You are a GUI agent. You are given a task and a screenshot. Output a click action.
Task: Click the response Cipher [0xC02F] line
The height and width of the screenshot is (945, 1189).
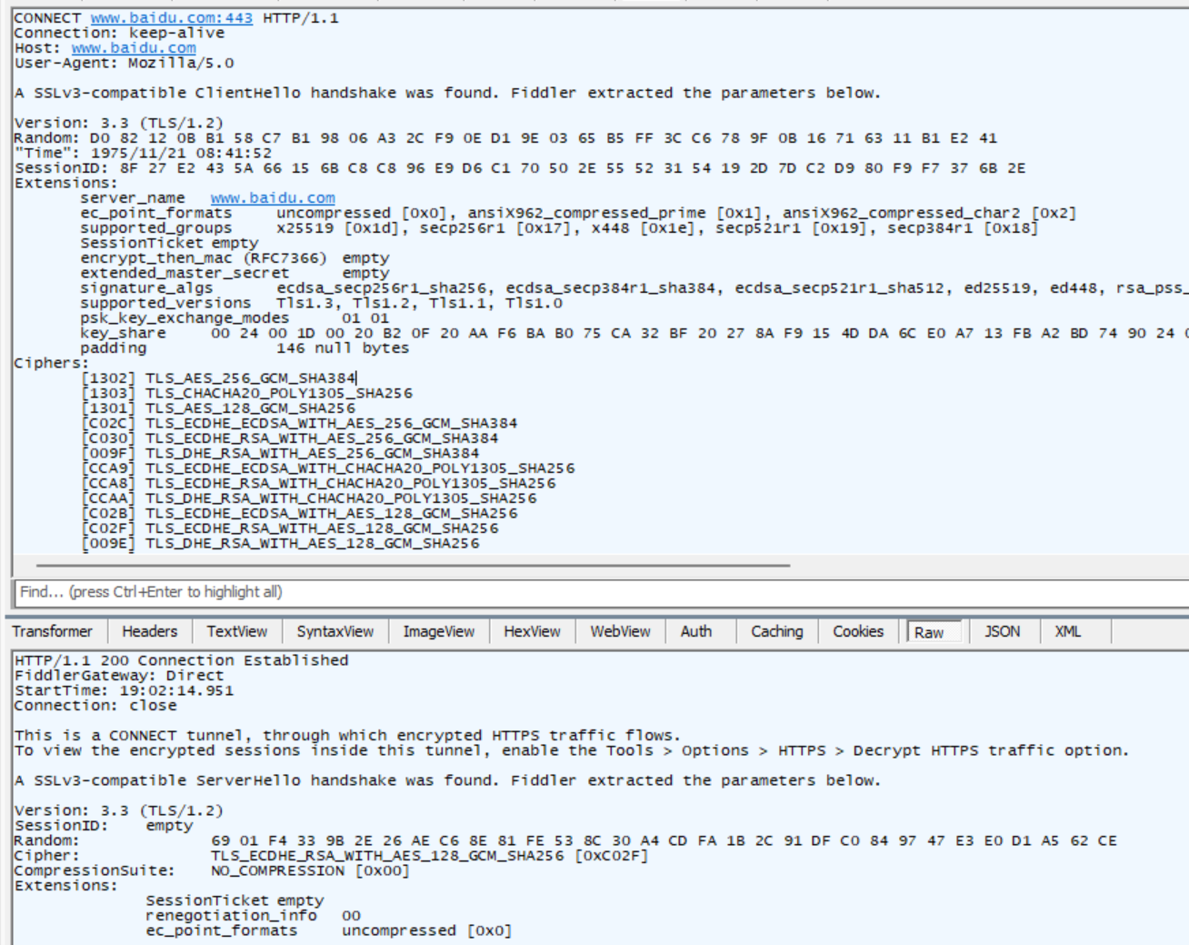tap(331, 856)
